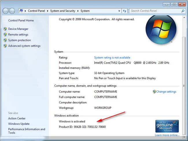
Task: Click the shield icon next to Device Manager
Action: [5, 29]
